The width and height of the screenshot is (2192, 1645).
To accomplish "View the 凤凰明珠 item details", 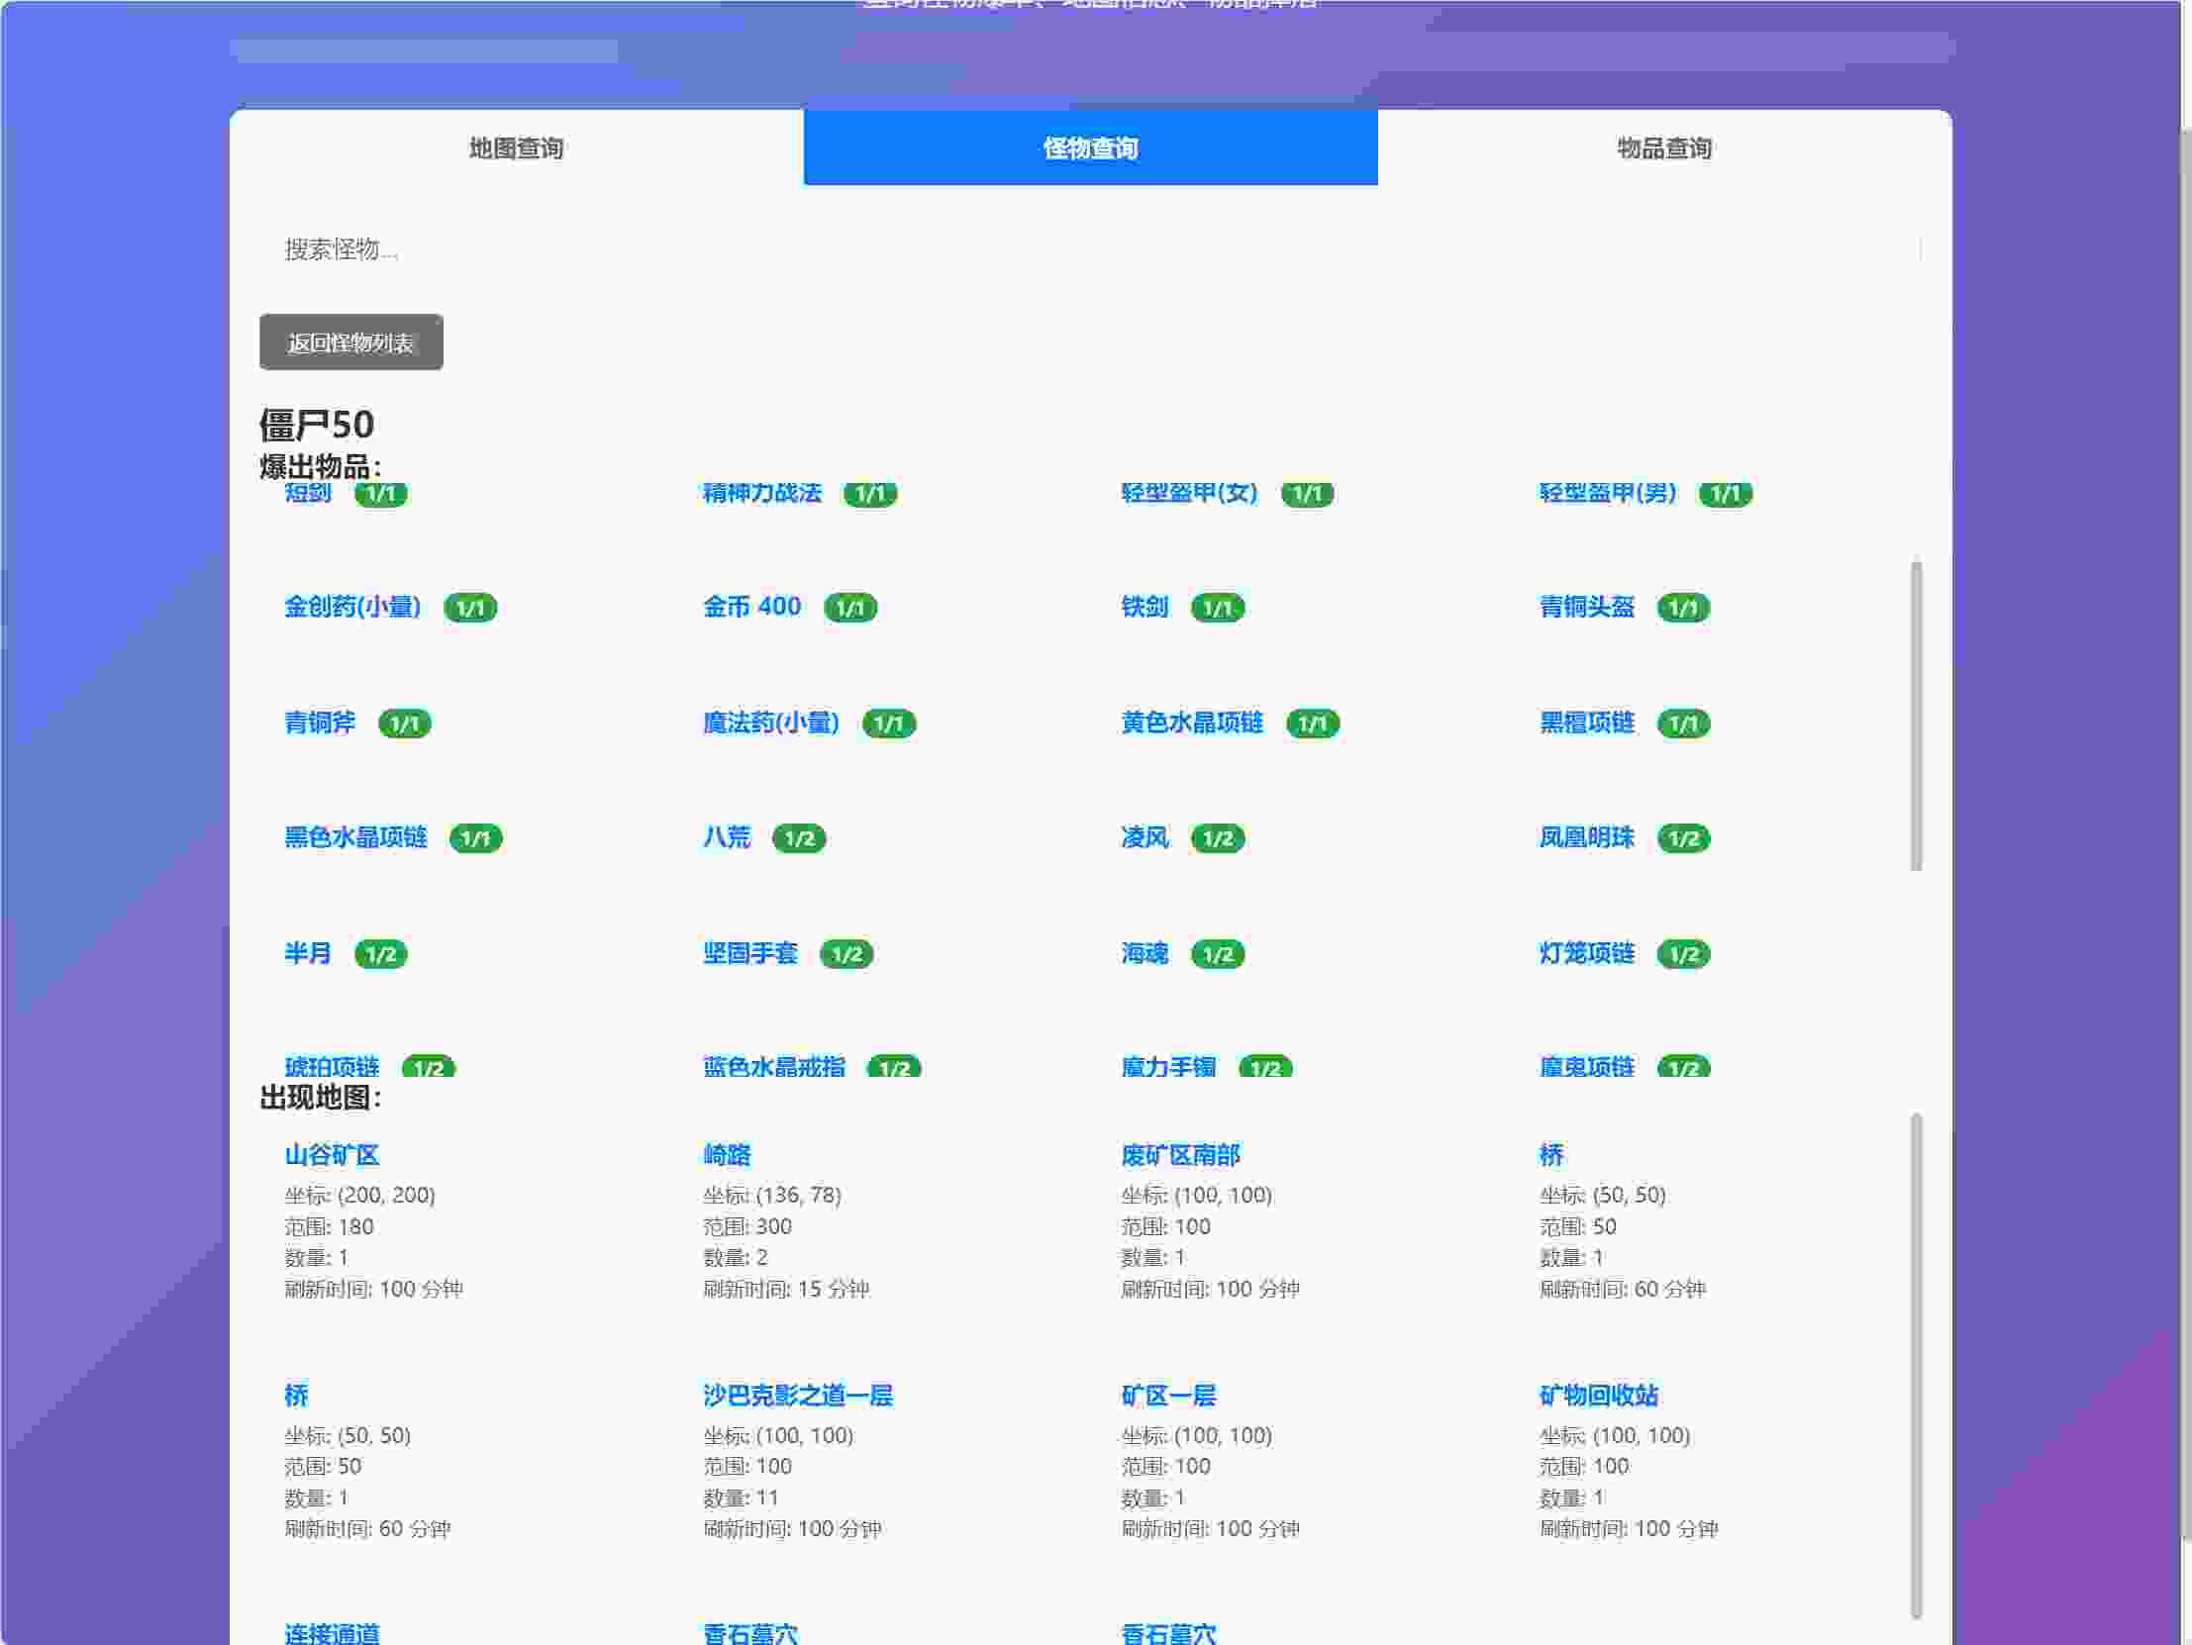I will coord(1586,837).
